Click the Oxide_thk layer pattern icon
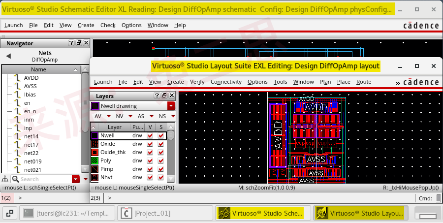Screen dimensions: 443x223 tap(95, 152)
